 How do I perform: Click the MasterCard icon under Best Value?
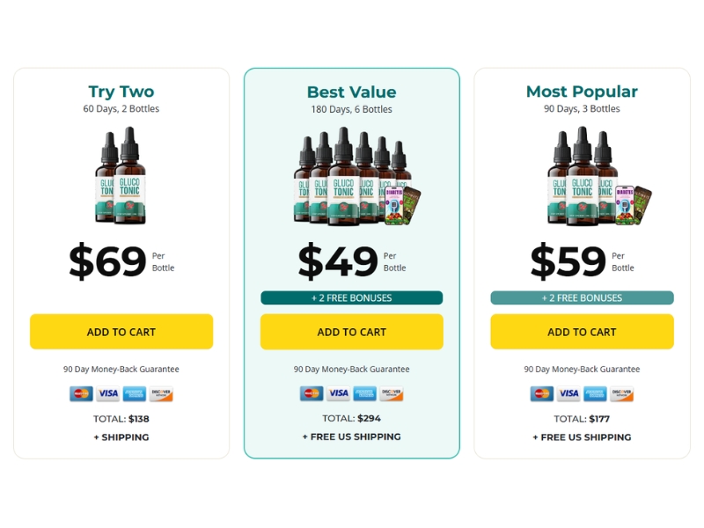312,394
